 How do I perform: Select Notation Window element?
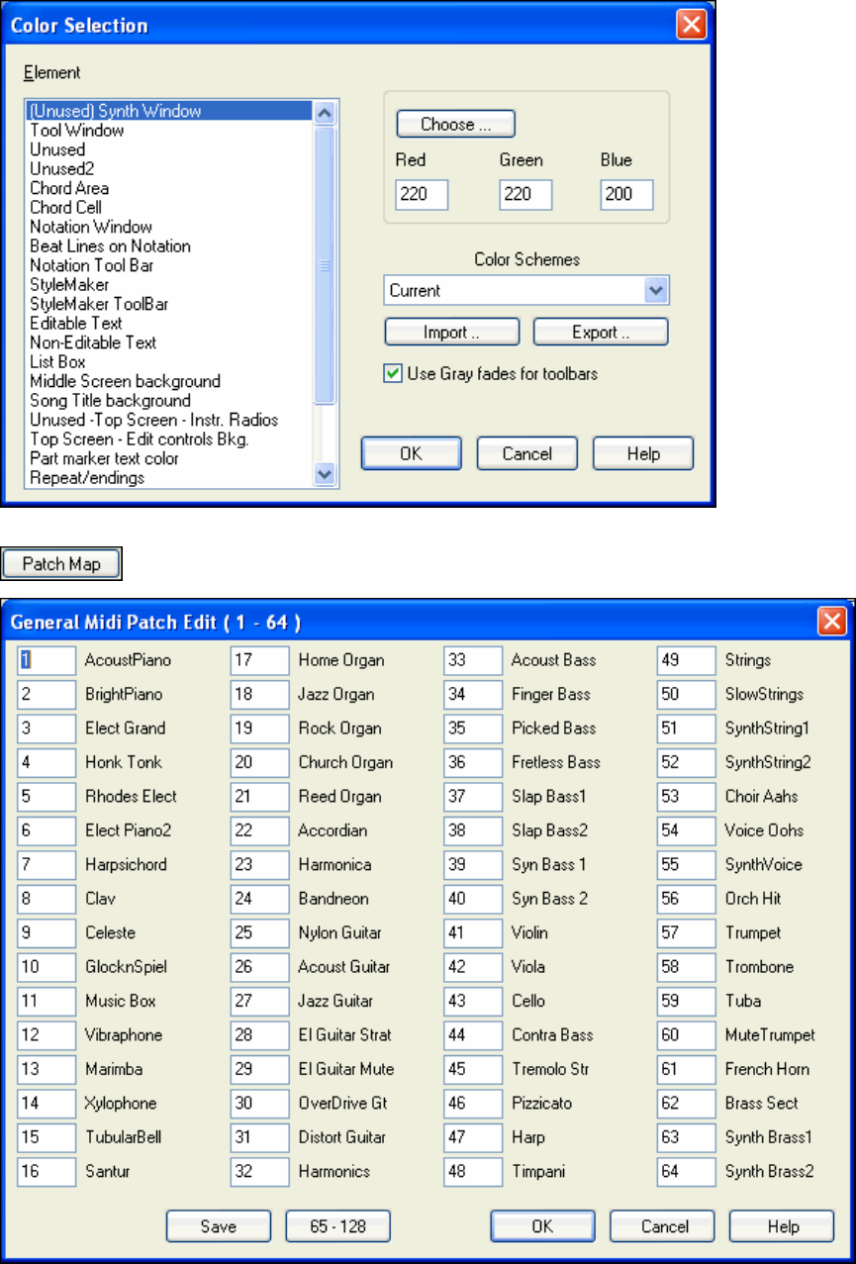pyautogui.click(x=169, y=227)
